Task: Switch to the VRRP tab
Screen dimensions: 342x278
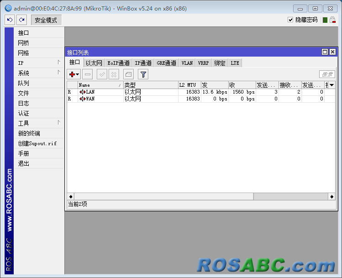Action: [x=203, y=63]
